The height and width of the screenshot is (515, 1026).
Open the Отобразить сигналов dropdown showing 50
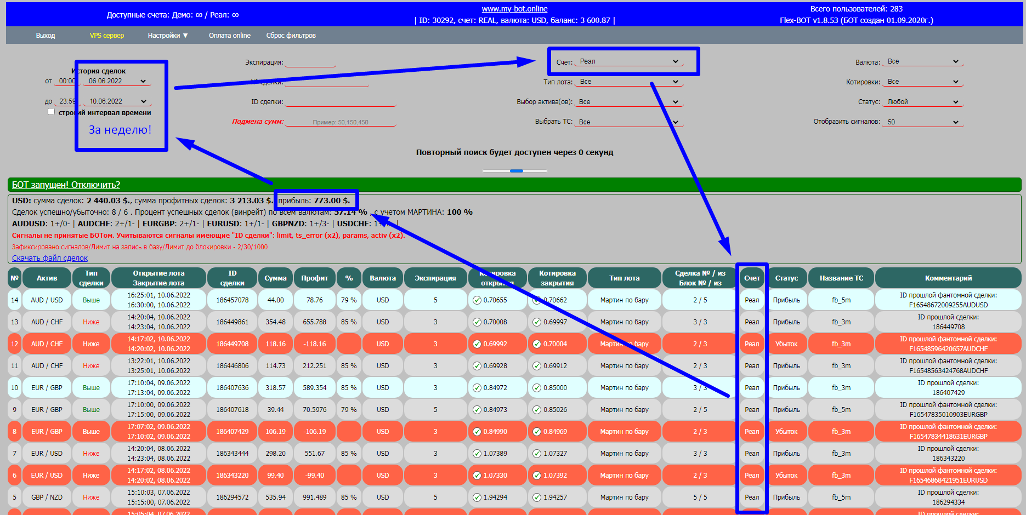923,122
